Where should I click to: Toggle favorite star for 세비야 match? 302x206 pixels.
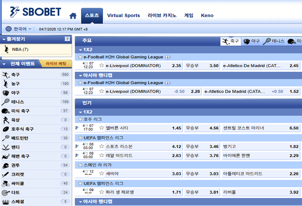coord(101,173)
